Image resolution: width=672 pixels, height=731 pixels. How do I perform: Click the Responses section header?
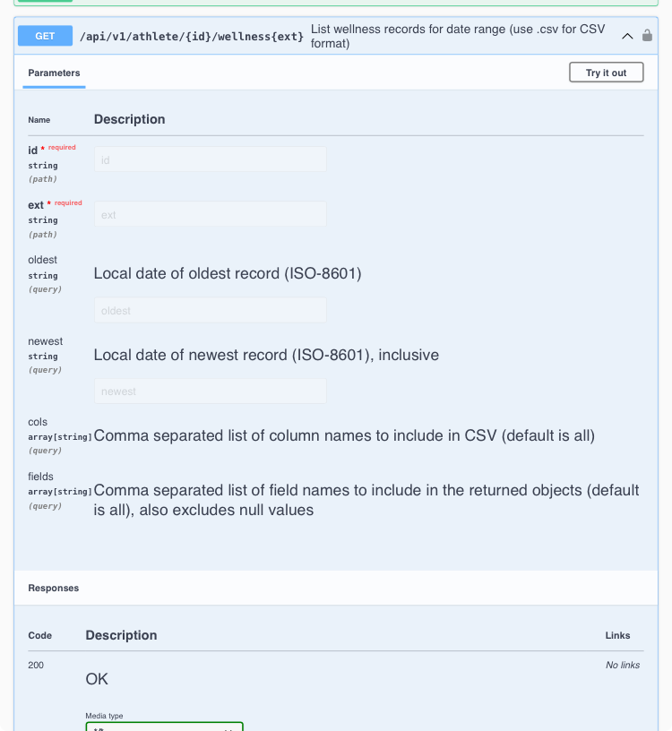pos(54,589)
